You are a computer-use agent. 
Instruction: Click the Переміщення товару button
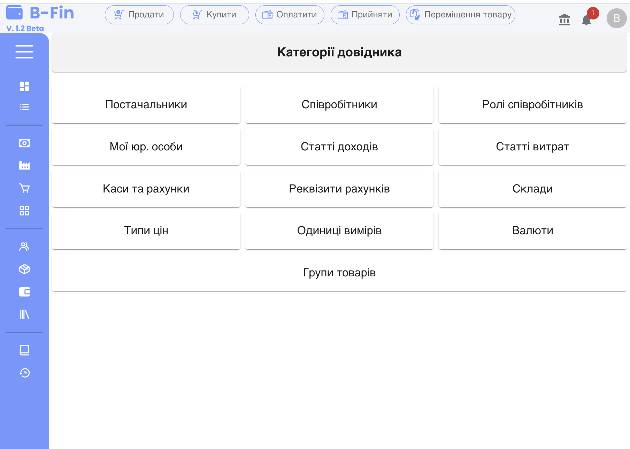point(461,15)
